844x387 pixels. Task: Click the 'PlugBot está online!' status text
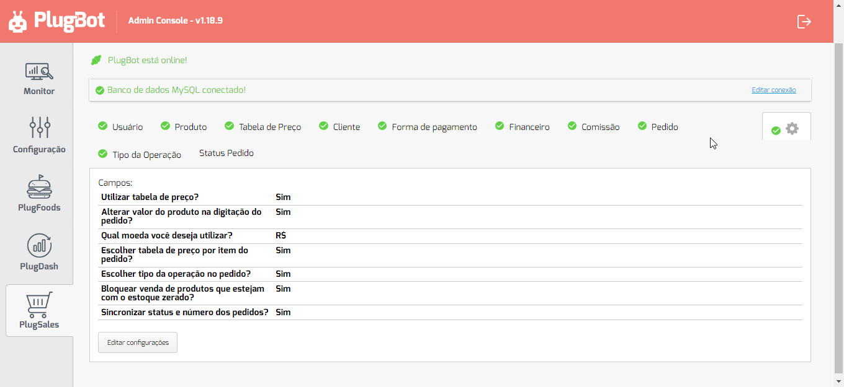148,60
